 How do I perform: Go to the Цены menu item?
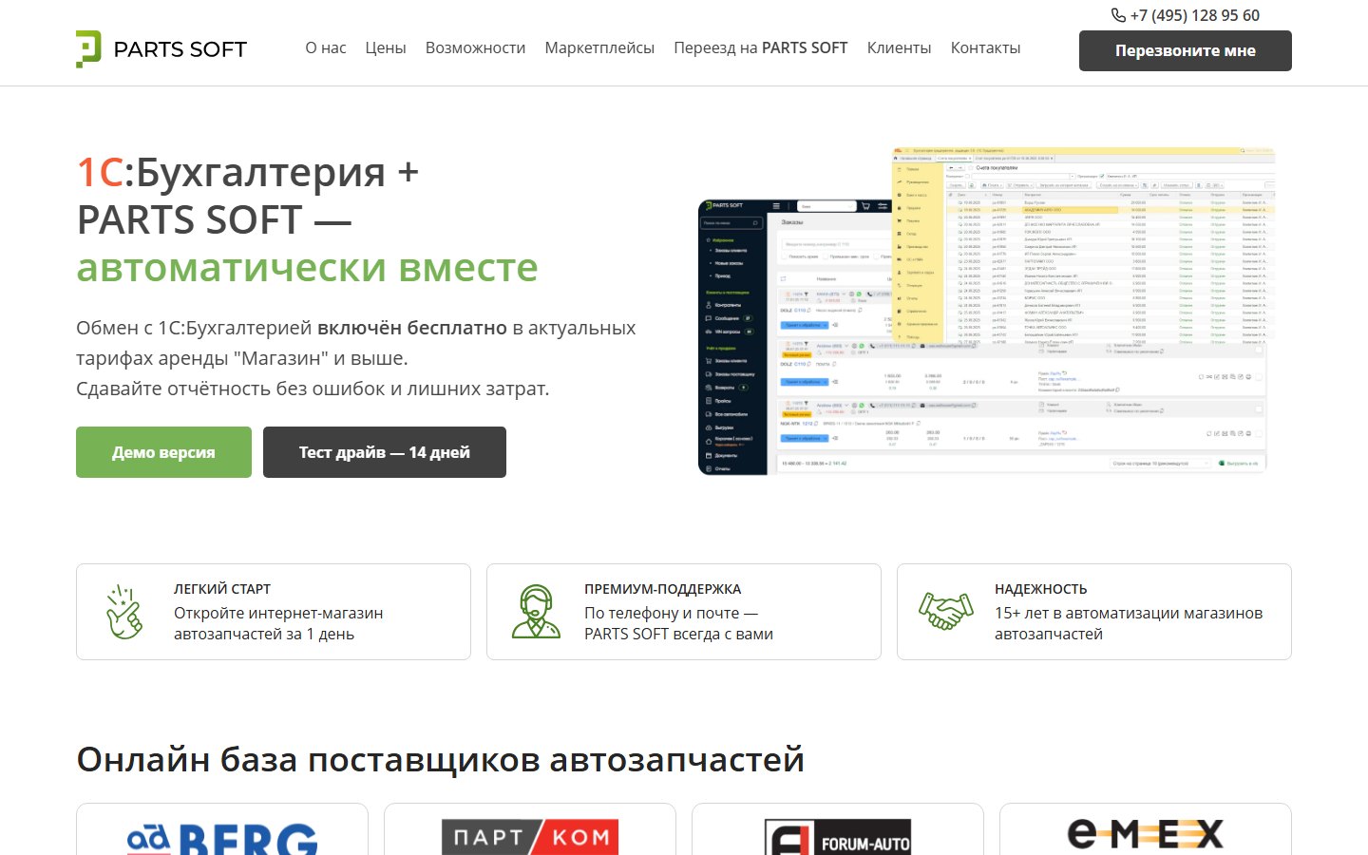386,47
